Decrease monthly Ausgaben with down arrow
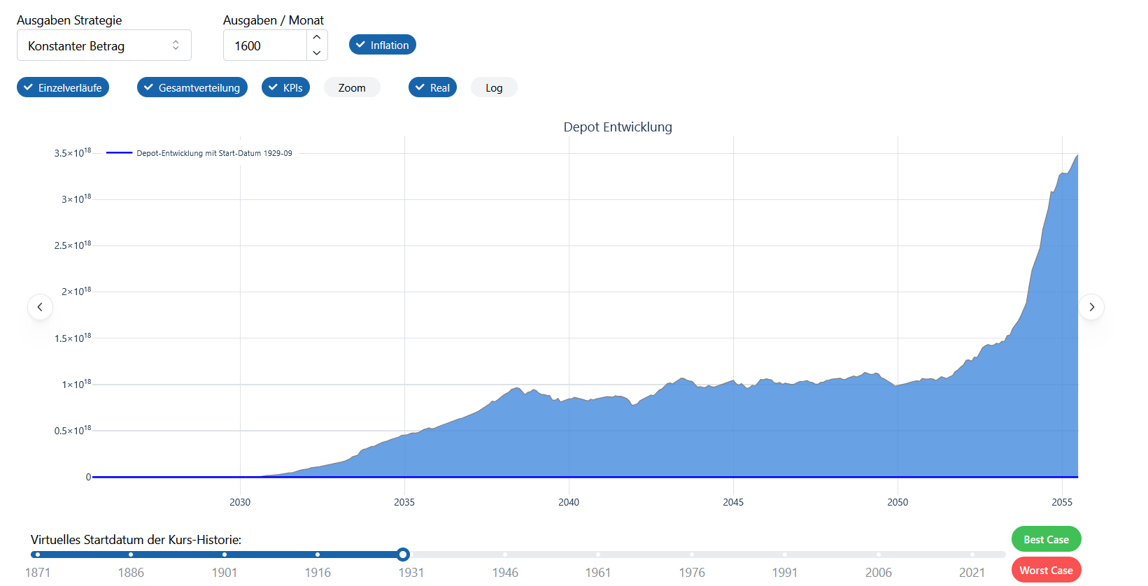The image size is (1148, 586). point(317,53)
